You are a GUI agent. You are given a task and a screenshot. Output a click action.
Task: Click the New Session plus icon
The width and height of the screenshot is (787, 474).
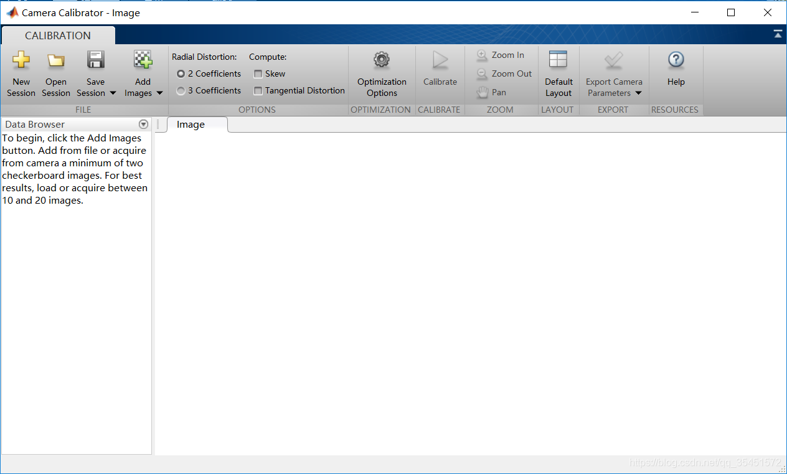pyautogui.click(x=21, y=60)
